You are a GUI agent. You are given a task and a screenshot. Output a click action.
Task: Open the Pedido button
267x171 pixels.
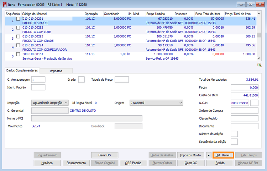click(220, 163)
